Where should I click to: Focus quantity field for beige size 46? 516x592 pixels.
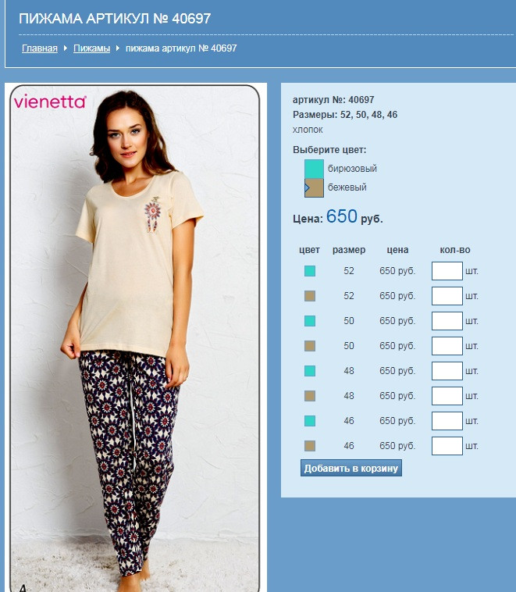coord(447,446)
